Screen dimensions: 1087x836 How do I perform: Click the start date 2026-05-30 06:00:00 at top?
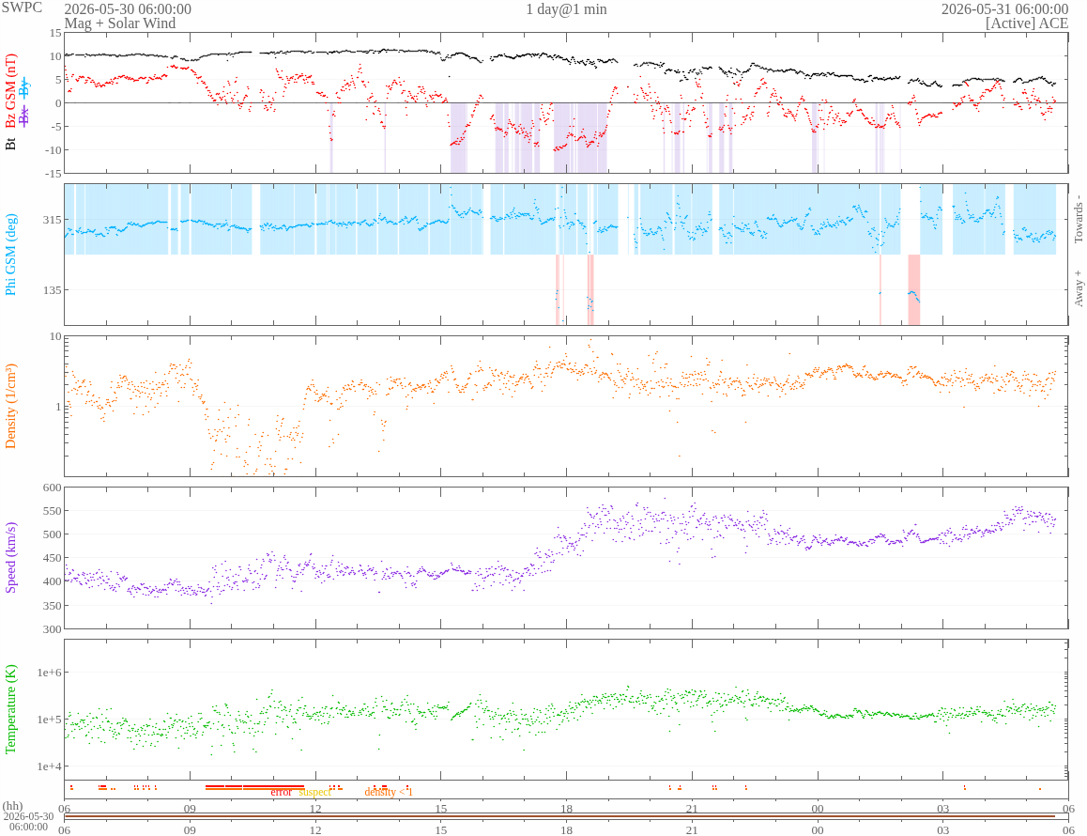click(x=128, y=9)
